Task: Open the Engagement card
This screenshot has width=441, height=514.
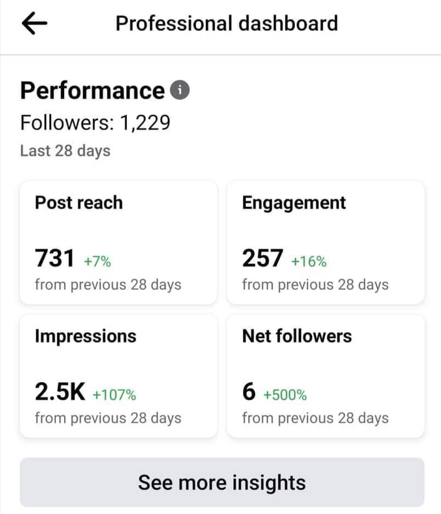Action: [x=326, y=243]
